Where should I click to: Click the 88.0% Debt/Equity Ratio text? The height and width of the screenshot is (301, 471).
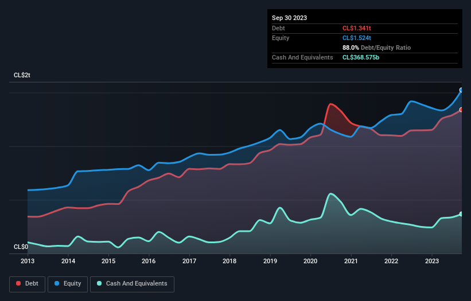pos(376,47)
